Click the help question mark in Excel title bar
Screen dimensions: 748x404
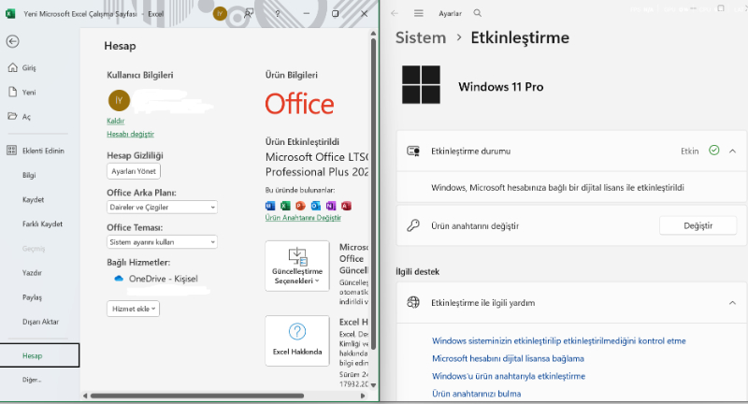[277, 14]
